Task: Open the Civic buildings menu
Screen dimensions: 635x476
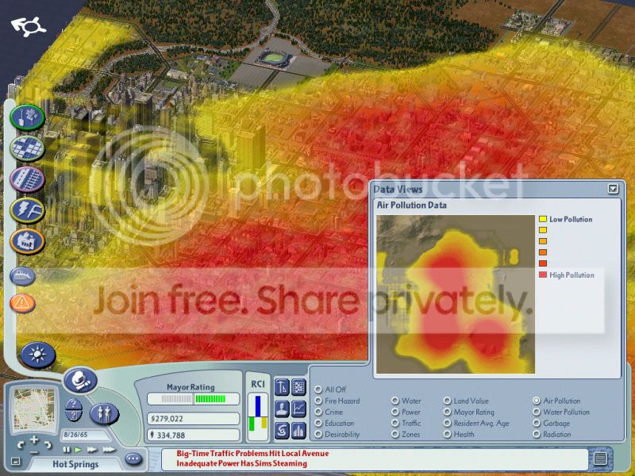Action: (27, 241)
